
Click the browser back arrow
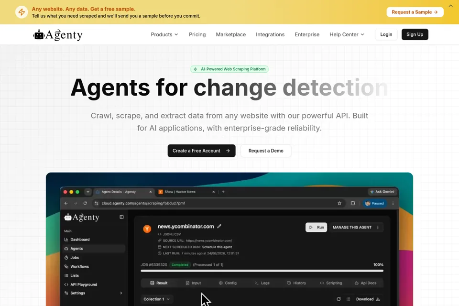pyautogui.click(x=66, y=203)
